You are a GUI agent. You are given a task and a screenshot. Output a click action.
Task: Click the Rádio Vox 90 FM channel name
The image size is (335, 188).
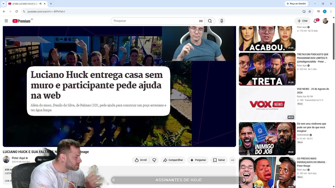pos(305,97)
